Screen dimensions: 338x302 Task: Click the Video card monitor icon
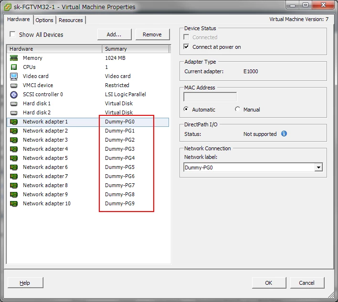pyautogui.click(x=14, y=76)
